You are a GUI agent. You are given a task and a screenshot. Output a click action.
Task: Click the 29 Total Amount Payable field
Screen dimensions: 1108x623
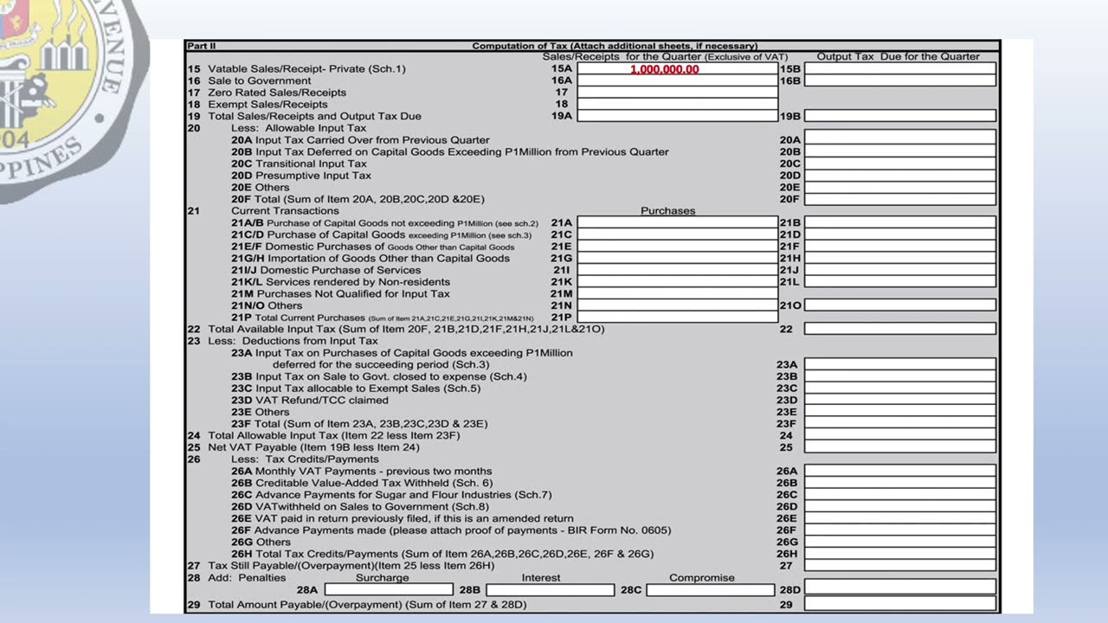click(900, 604)
